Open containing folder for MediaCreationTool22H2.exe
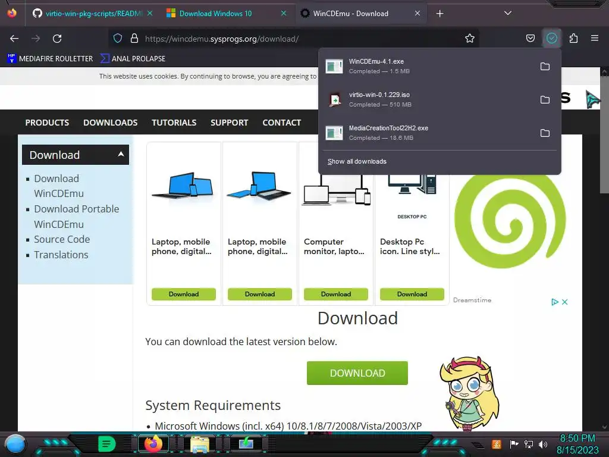 (x=545, y=133)
